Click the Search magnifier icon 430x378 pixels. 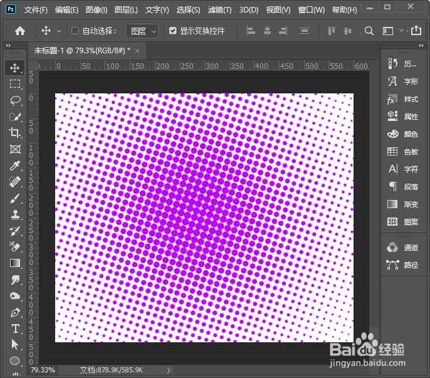[x=369, y=31]
